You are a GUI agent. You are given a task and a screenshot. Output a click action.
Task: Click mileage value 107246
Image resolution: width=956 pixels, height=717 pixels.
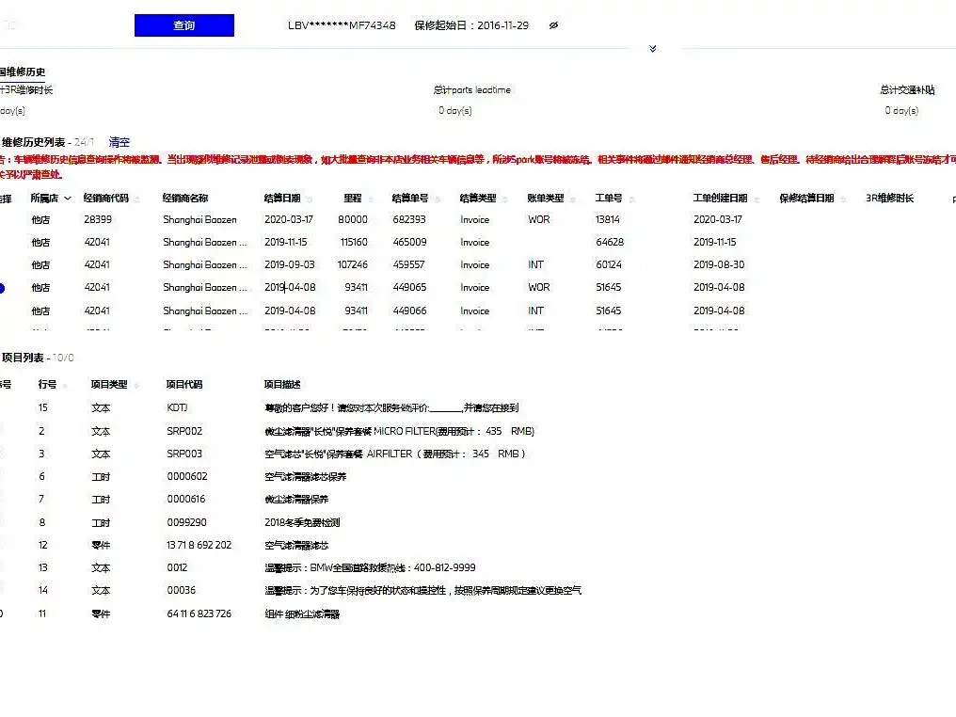click(x=353, y=264)
